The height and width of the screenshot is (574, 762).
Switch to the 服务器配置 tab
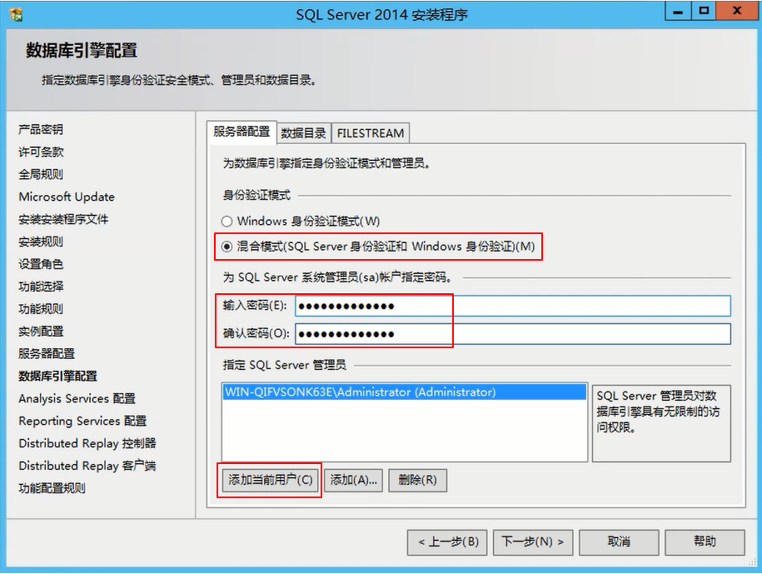point(242,132)
